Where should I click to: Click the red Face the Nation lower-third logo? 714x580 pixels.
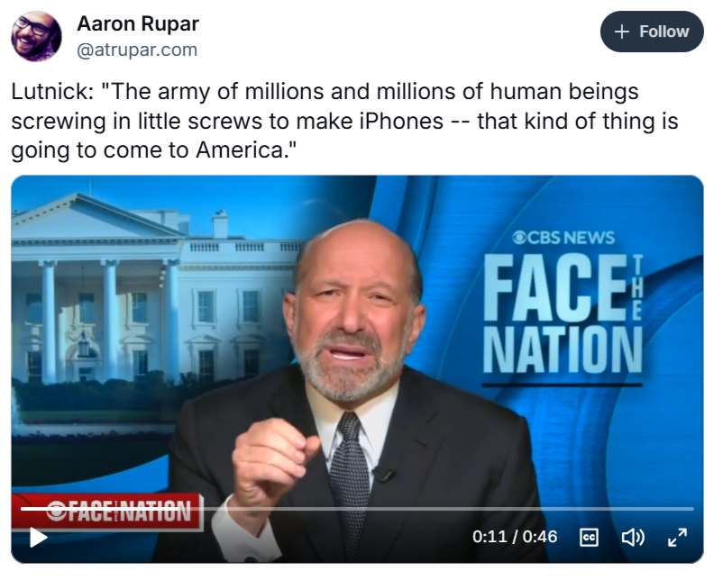107,512
